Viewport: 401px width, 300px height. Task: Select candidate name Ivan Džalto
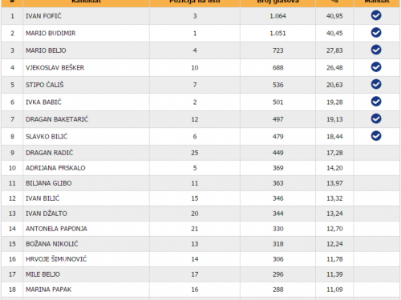click(47, 214)
